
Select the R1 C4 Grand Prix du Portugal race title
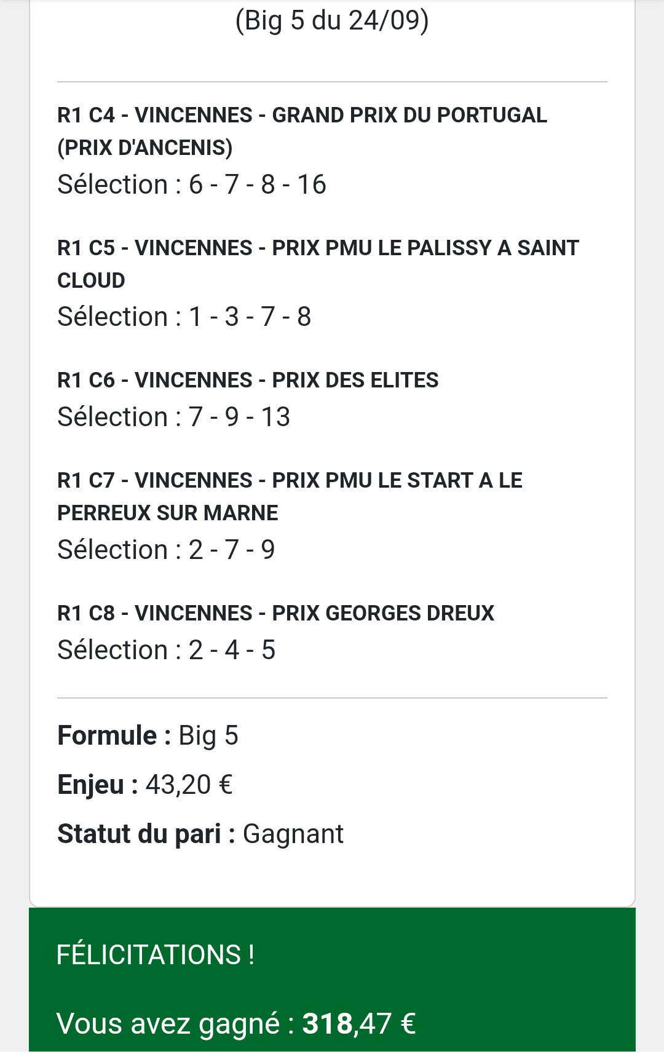point(302,131)
